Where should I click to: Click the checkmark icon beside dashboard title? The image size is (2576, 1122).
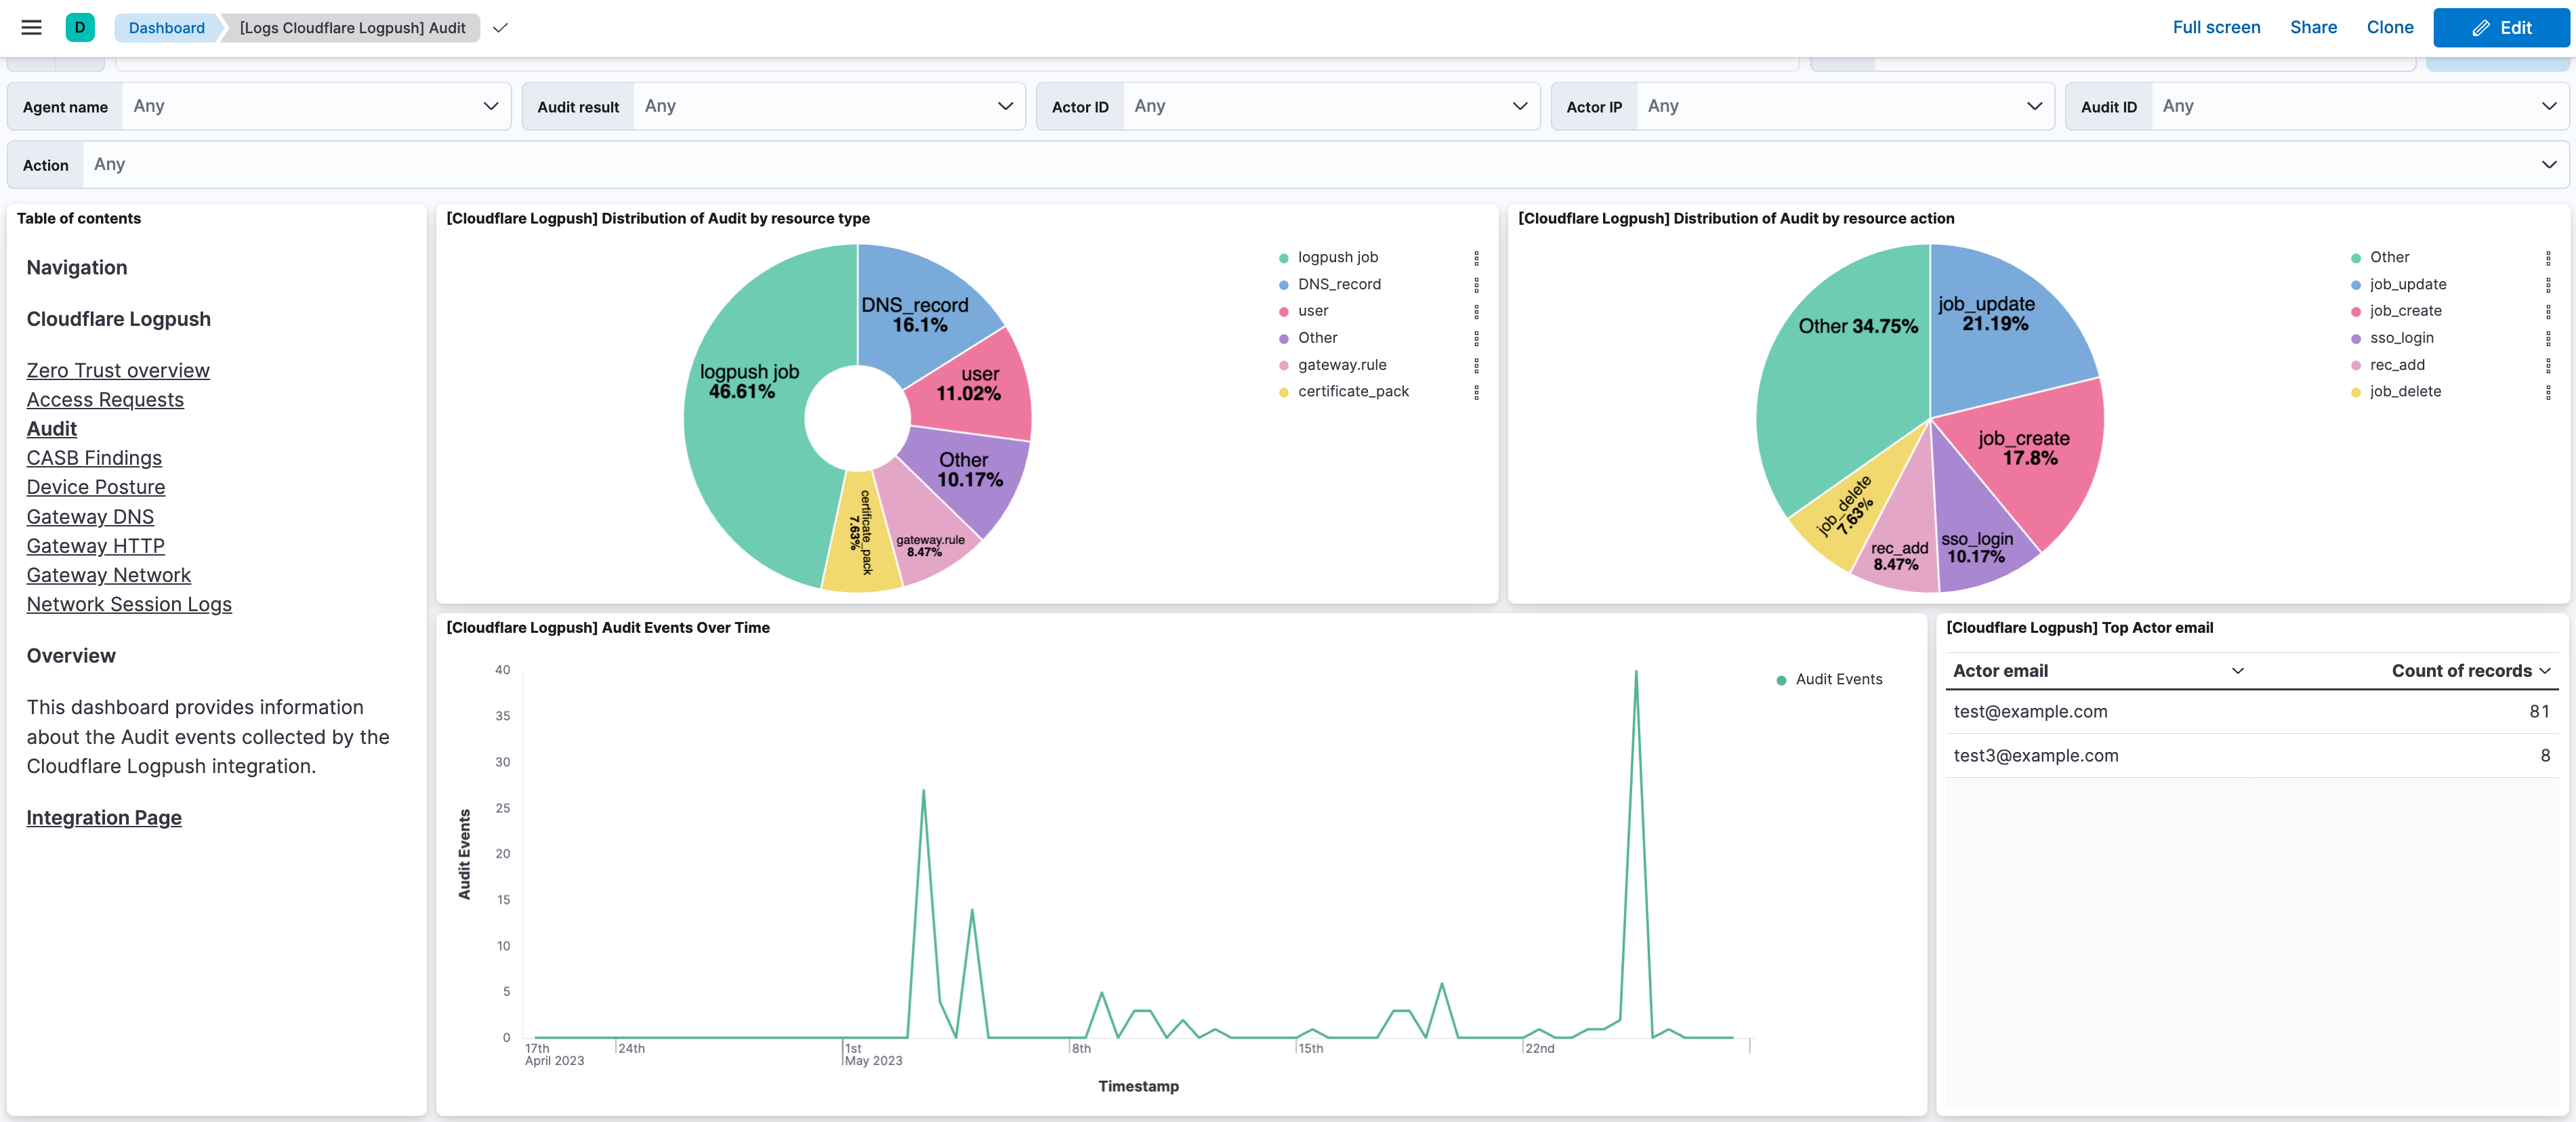pyautogui.click(x=500, y=28)
